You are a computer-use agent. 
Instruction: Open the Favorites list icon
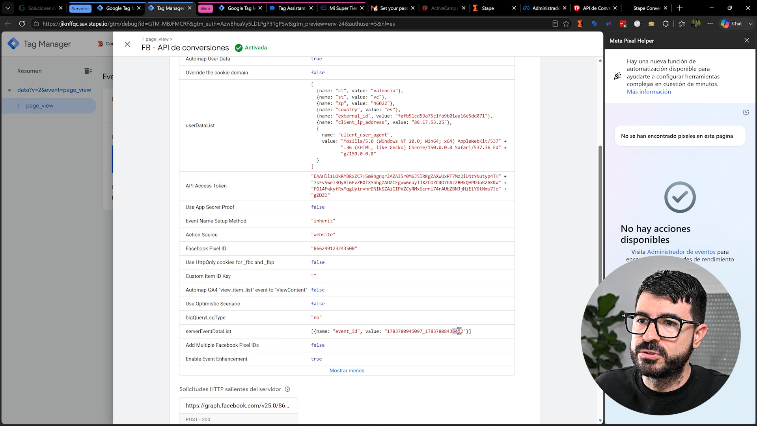682,24
